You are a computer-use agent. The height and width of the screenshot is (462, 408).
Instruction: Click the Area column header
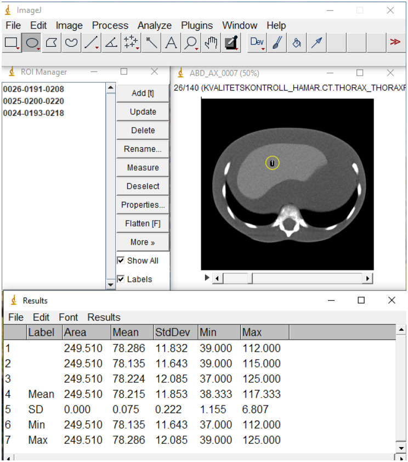point(87,333)
